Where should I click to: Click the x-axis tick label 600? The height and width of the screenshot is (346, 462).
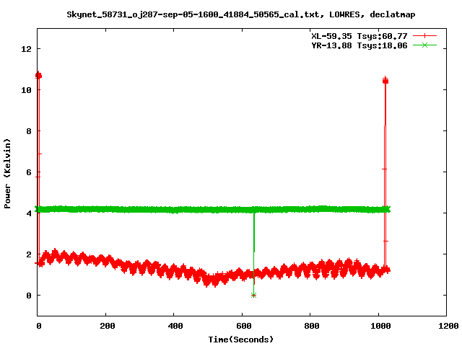tap(244, 326)
